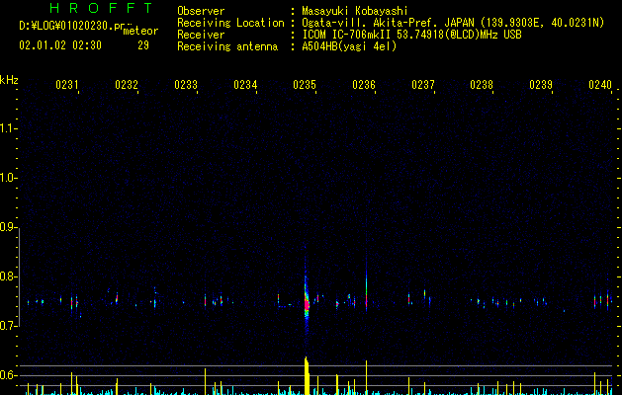The height and width of the screenshot is (395, 622).
Task: Click the 0.7 kHz axis label
Action: [7, 326]
